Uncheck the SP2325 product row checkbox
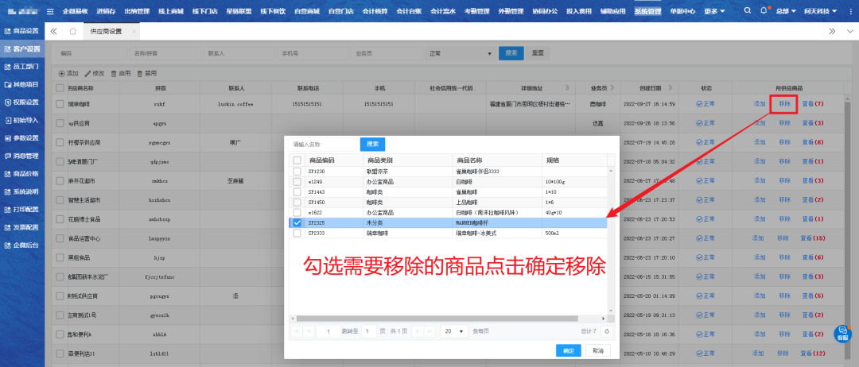Viewport: 859px width, 367px height. click(297, 224)
